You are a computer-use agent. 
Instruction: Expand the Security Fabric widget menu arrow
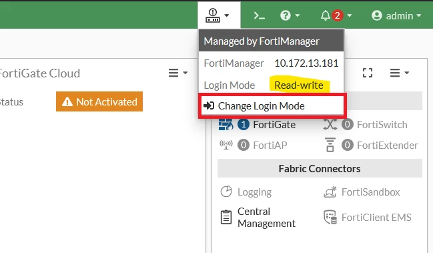pos(406,73)
